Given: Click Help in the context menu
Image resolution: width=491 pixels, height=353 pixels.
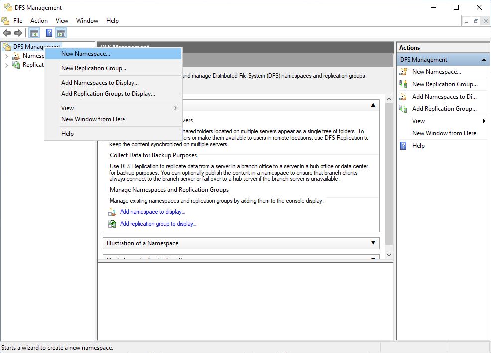Looking at the screenshot, I should [x=114, y=134].
